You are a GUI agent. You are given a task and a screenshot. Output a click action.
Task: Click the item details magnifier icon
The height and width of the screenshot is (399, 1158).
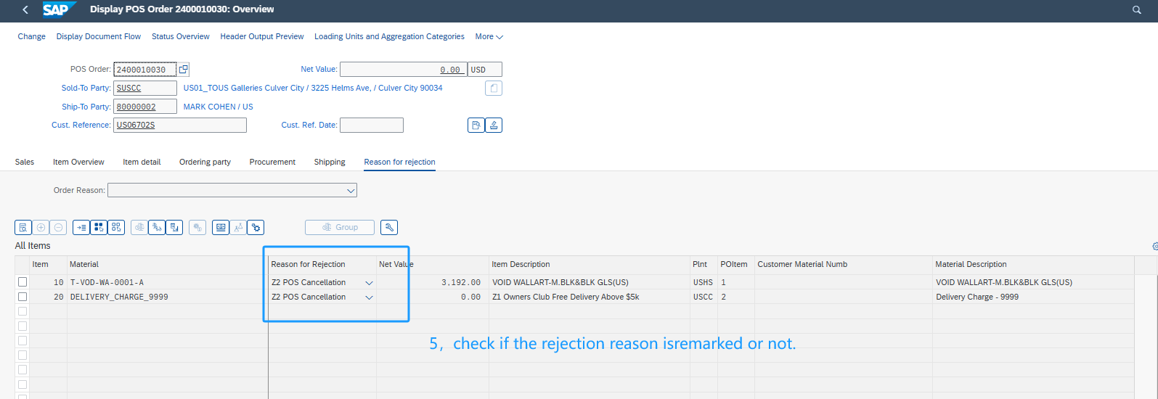point(23,228)
